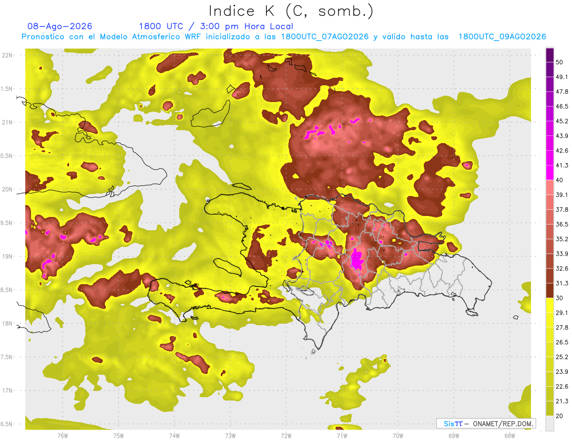Click the chart title "Indice K (C, somb.)"
The image size is (572, 442).
(291, 11)
